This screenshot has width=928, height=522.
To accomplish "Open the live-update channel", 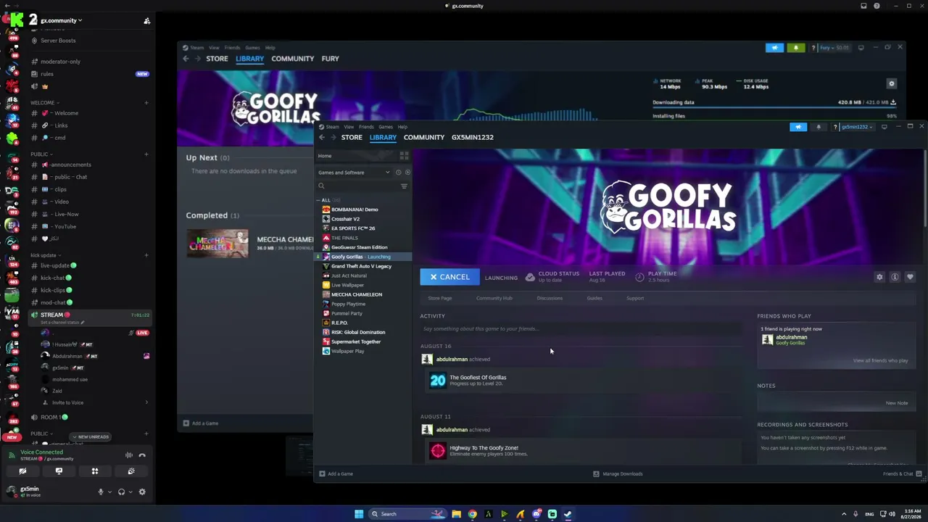I will pyautogui.click(x=55, y=265).
